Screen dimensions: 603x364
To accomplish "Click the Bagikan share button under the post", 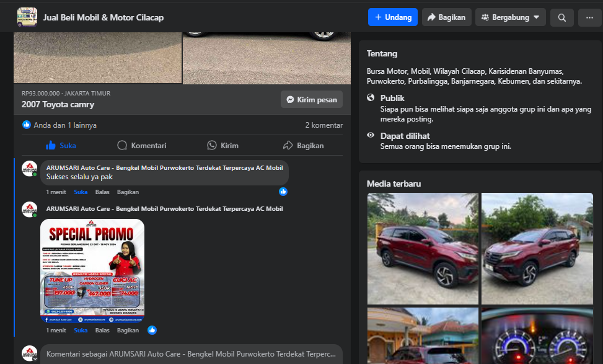I will [x=303, y=146].
